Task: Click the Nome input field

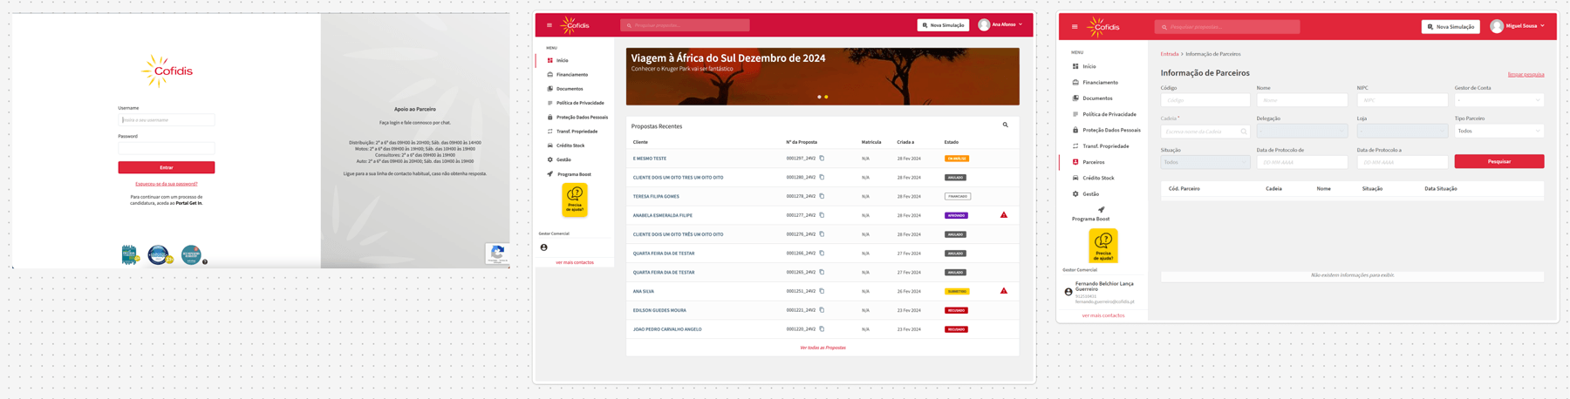Action: click(x=1302, y=100)
